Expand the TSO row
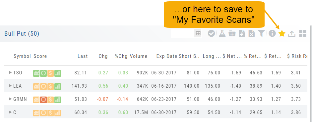The image size is (312, 122). [10, 73]
